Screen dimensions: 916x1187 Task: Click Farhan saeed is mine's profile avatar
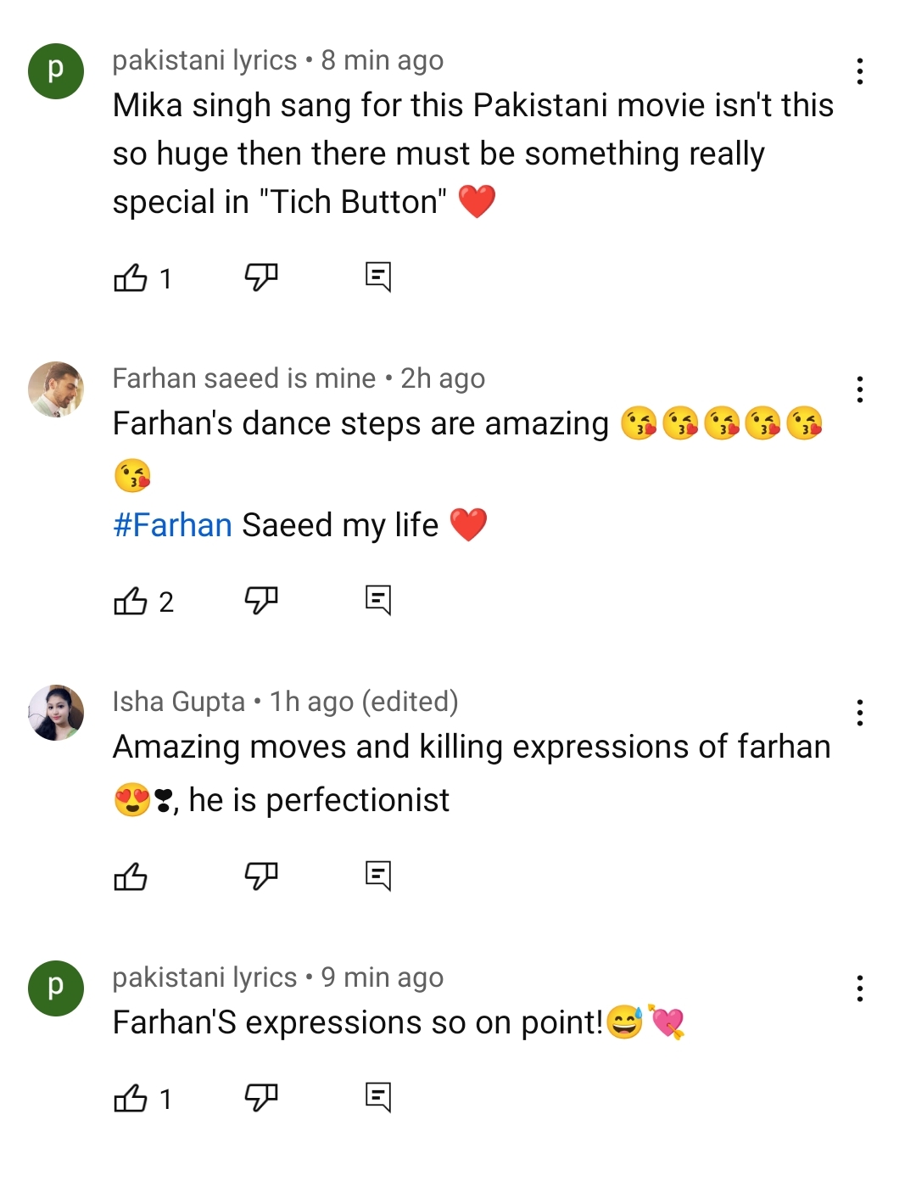click(56, 388)
